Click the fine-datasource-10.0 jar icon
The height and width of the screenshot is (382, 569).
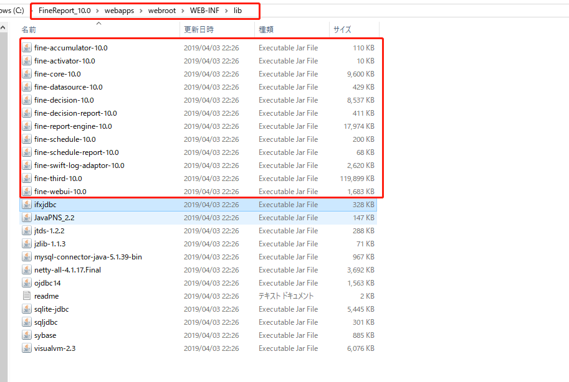[27, 86]
